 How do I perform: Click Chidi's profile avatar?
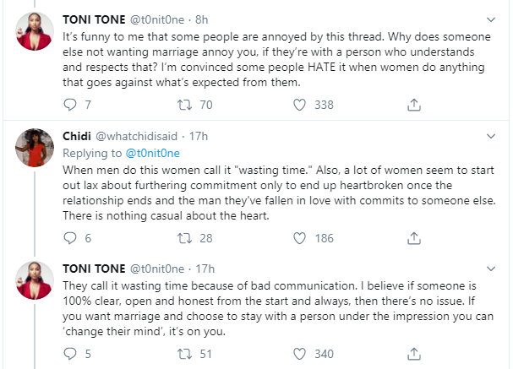[34, 153]
